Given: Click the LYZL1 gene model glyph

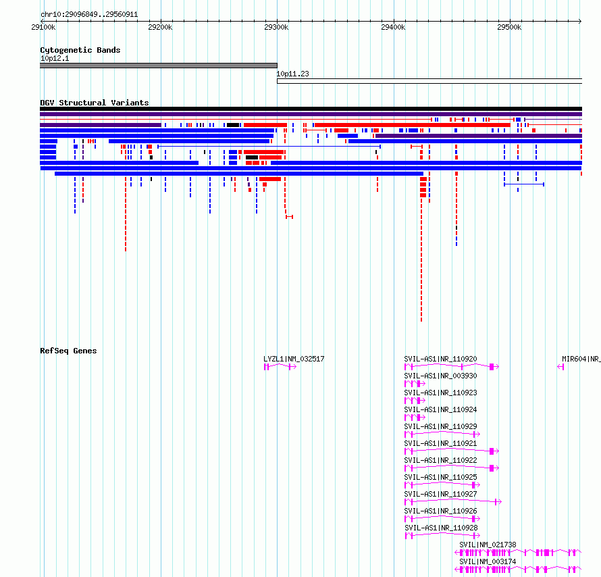Looking at the screenshot, I should click(x=280, y=367).
